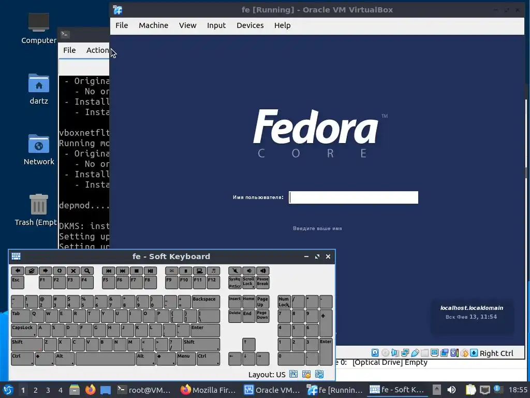530x398 pixels.
Task: Open the View menu
Action: point(187,25)
